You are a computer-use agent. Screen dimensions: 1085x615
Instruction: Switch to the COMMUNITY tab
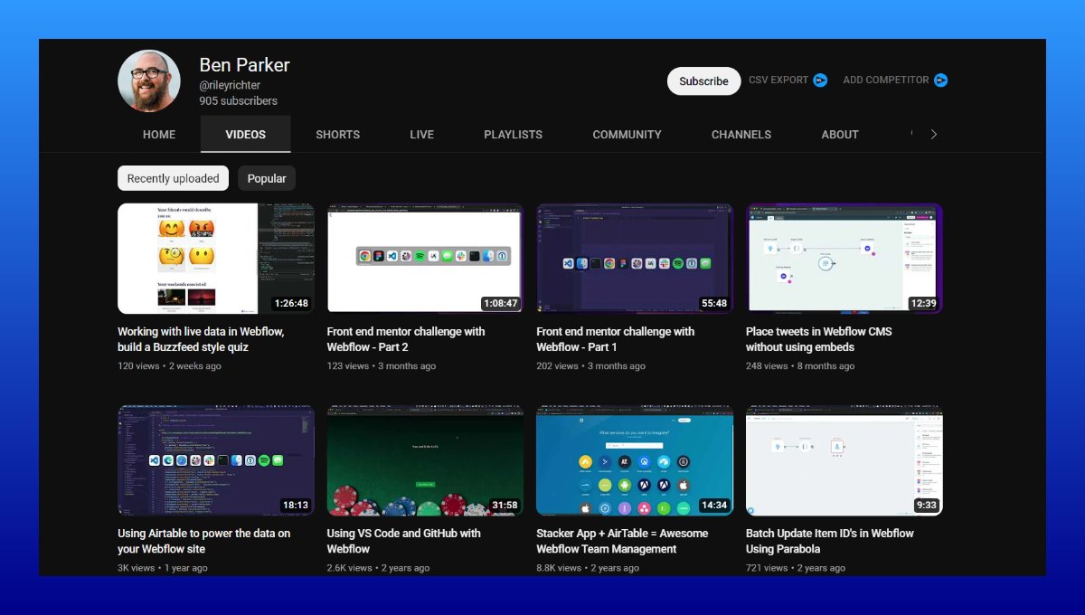click(x=627, y=134)
